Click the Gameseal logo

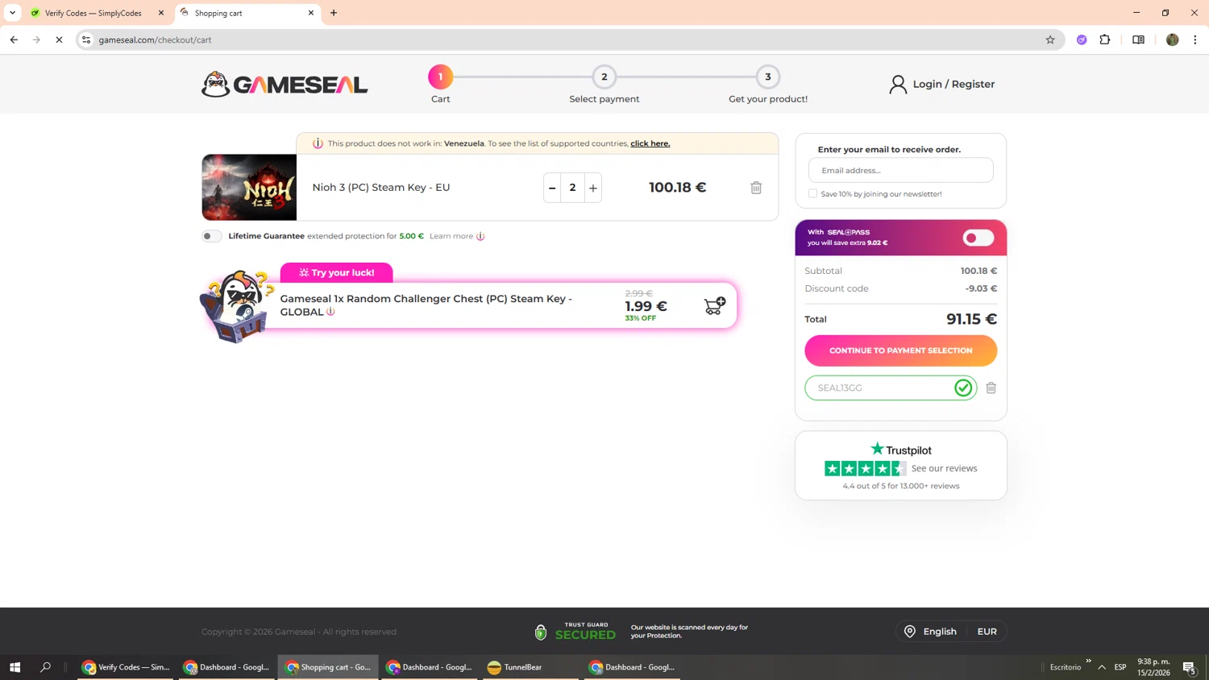[x=285, y=84]
